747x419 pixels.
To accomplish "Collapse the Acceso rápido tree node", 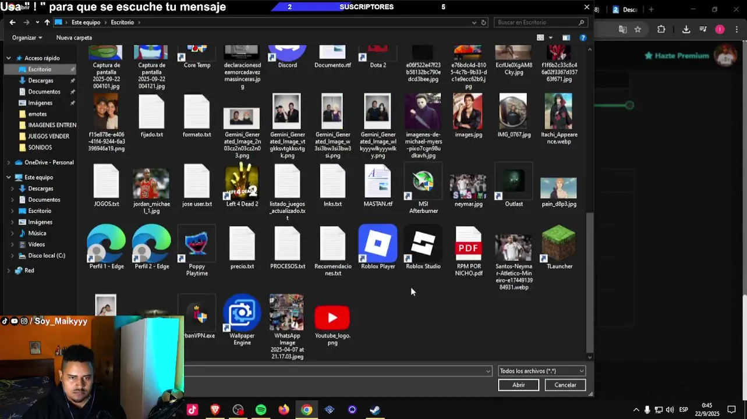I will pyautogui.click(x=9, y=58).
